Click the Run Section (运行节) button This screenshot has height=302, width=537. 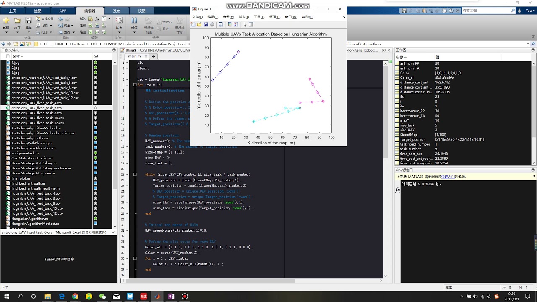pos(164,22)
